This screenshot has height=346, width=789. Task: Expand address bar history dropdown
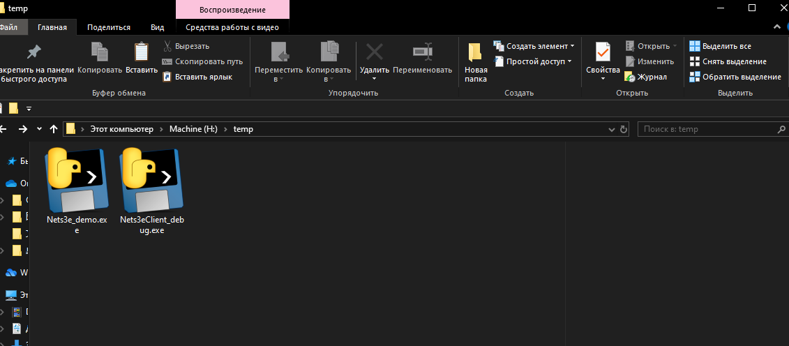click(x=611, y=129)
